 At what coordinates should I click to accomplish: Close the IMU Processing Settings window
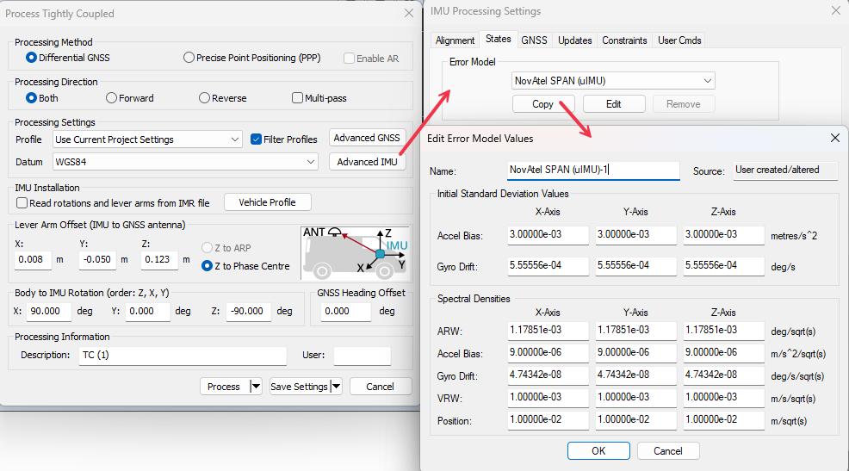coord(836,11)
